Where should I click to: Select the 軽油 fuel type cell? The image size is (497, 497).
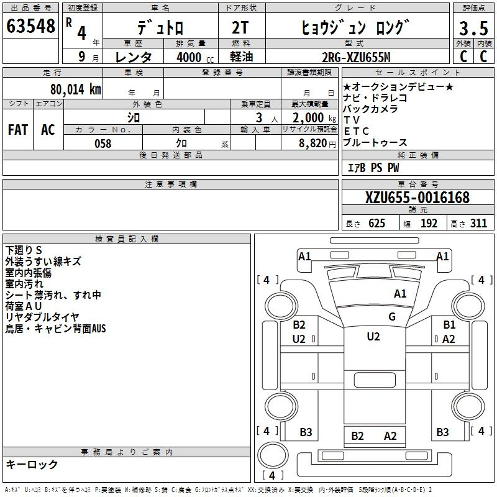(243, 57)
